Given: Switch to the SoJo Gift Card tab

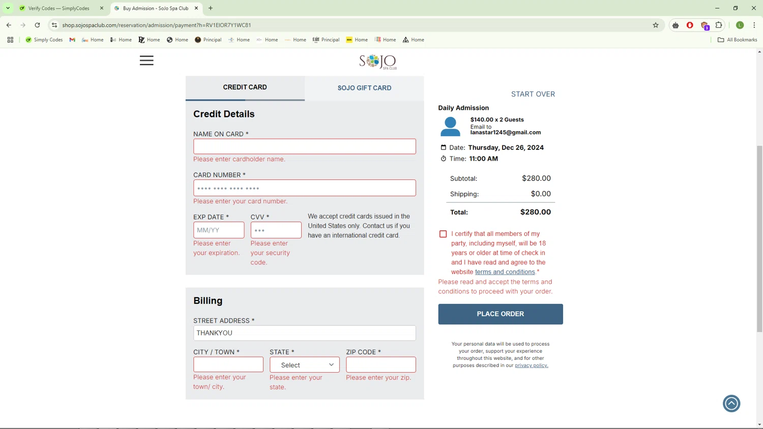Looking at the screenshot, I should coord(364,88).
